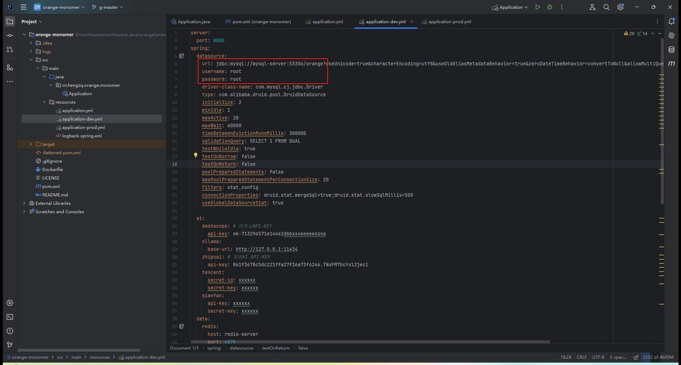Click indent 2 spaces status widget

point(618,357)
